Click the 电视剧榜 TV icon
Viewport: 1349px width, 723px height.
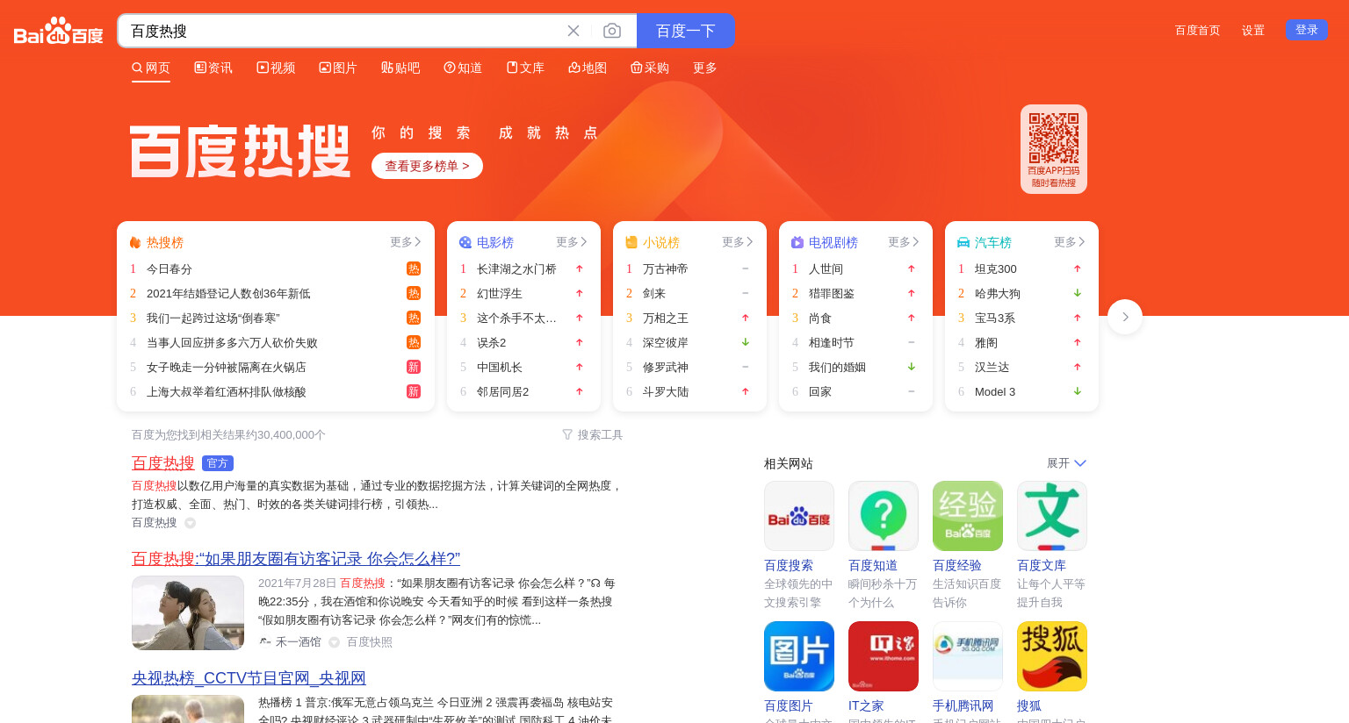pyautogui.click(x=797, y=242)
